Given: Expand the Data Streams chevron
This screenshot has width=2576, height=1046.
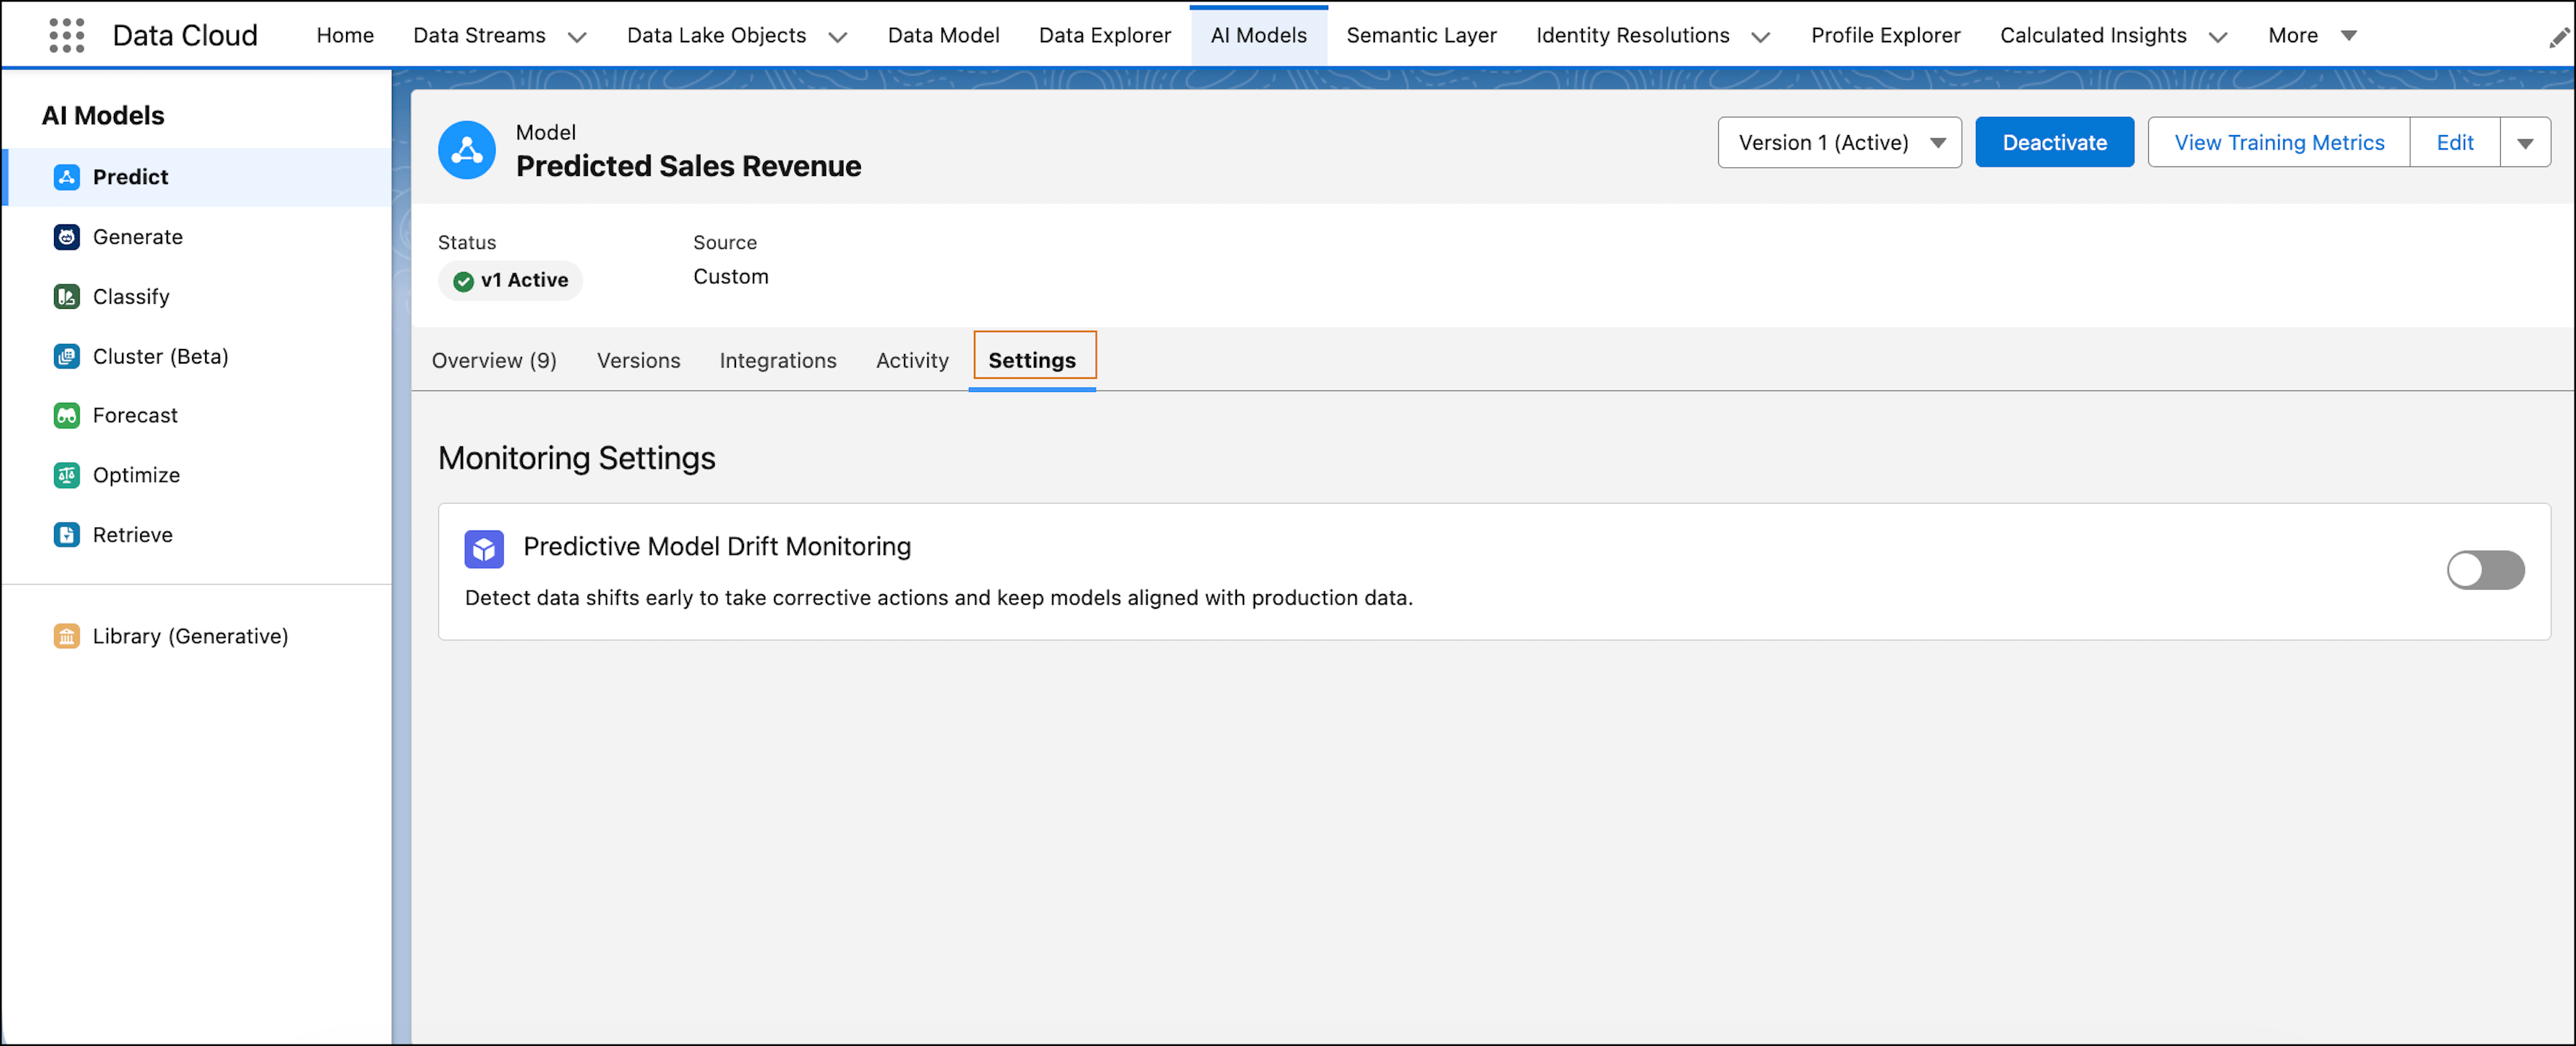Looking at the screenshot, I should (577, 37).
